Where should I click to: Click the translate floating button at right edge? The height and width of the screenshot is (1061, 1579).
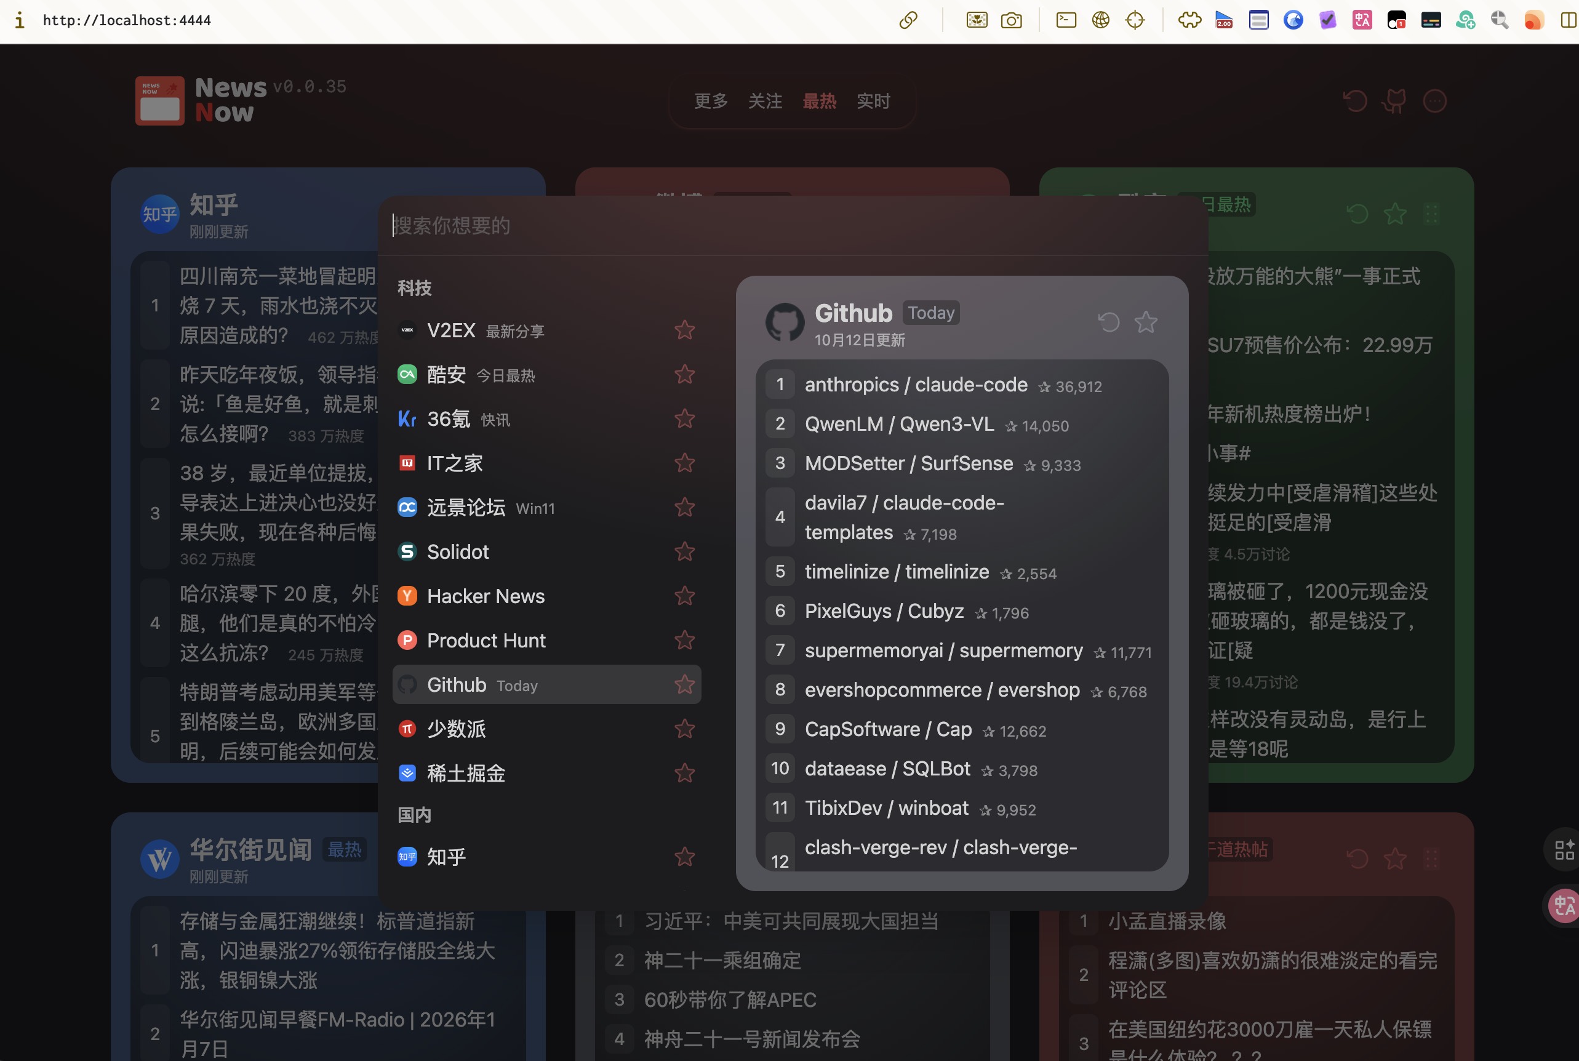1564,905
